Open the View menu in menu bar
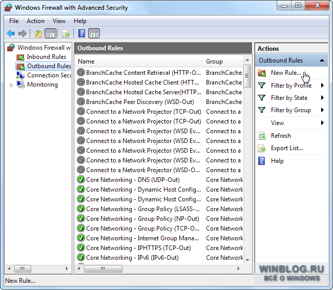This screenshot has height=290, width=333. (59, 21)
